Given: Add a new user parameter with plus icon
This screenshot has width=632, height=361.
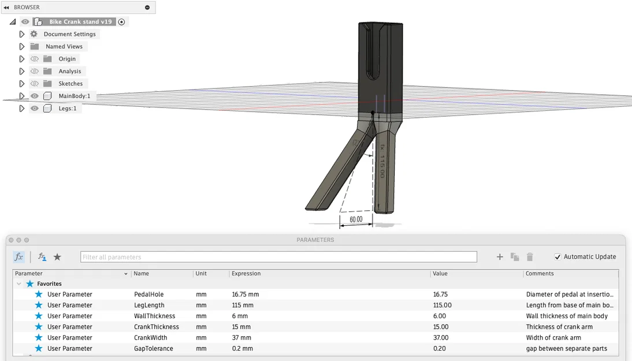Looking at the screenshot, I should click(499, 256).
